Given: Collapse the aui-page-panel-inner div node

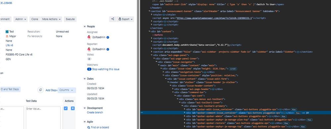Looking at the screenshot, I should (x=154, y=59).
